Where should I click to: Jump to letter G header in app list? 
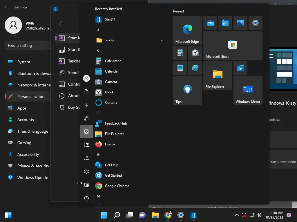pyautogui.click(x=98, y=155)
